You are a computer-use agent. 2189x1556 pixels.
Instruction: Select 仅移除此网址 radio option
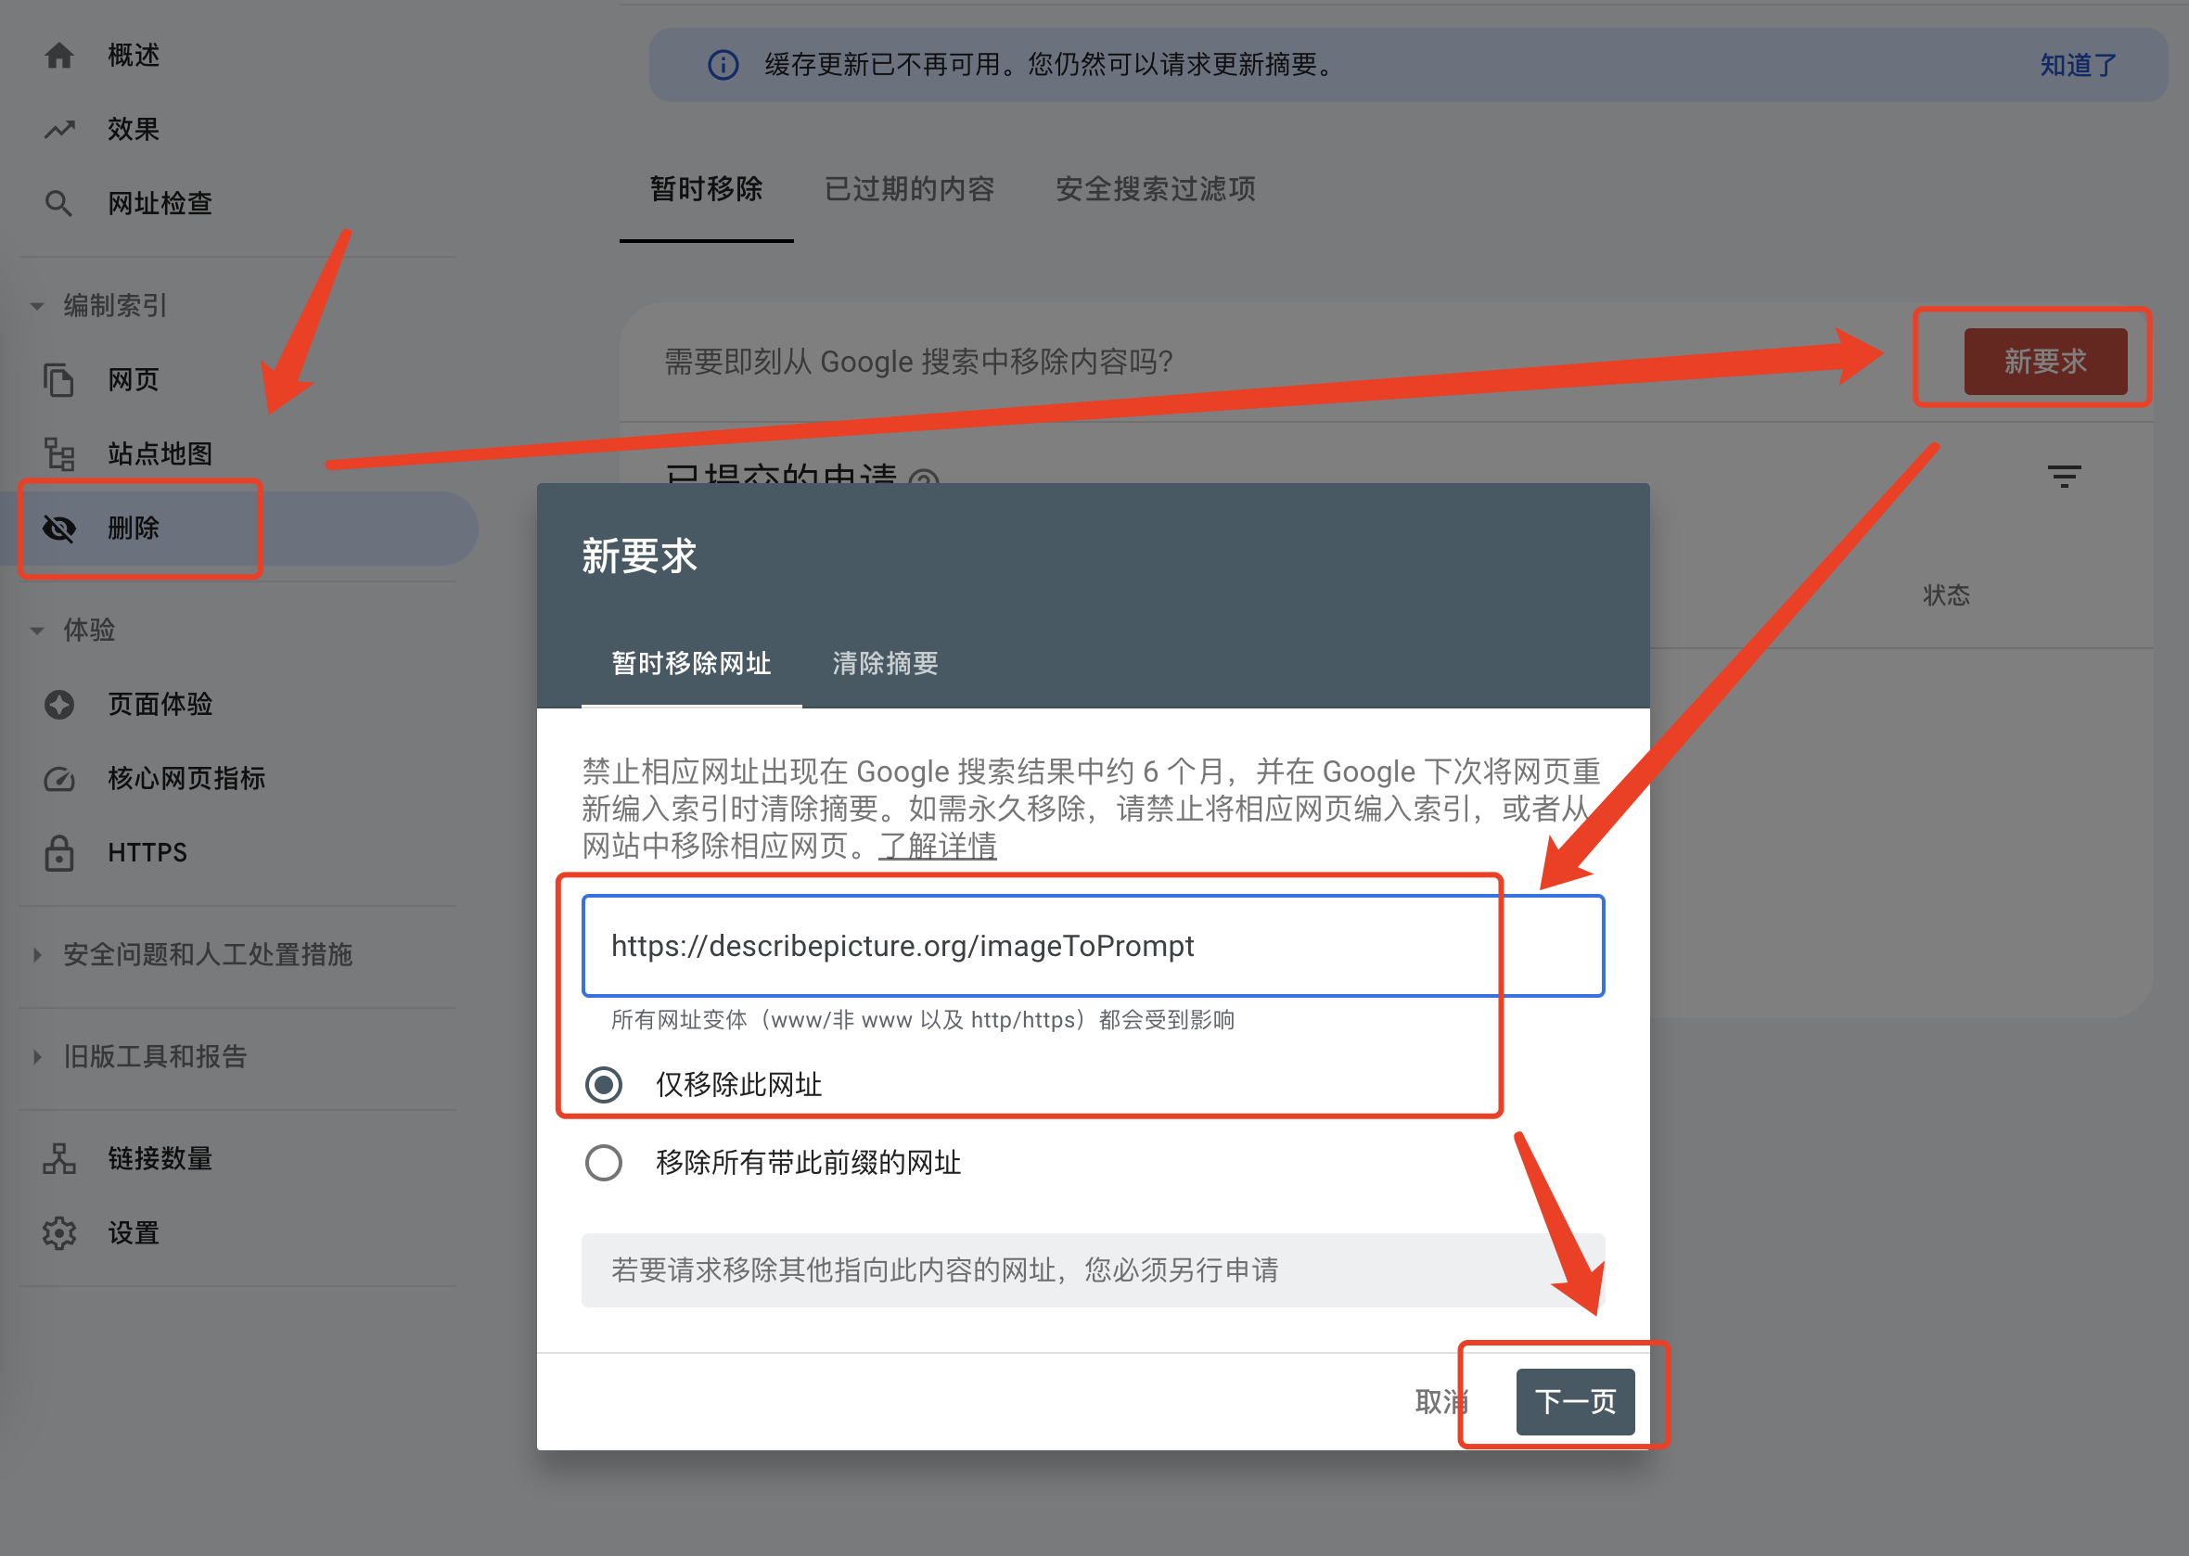tap(603, 1085)
